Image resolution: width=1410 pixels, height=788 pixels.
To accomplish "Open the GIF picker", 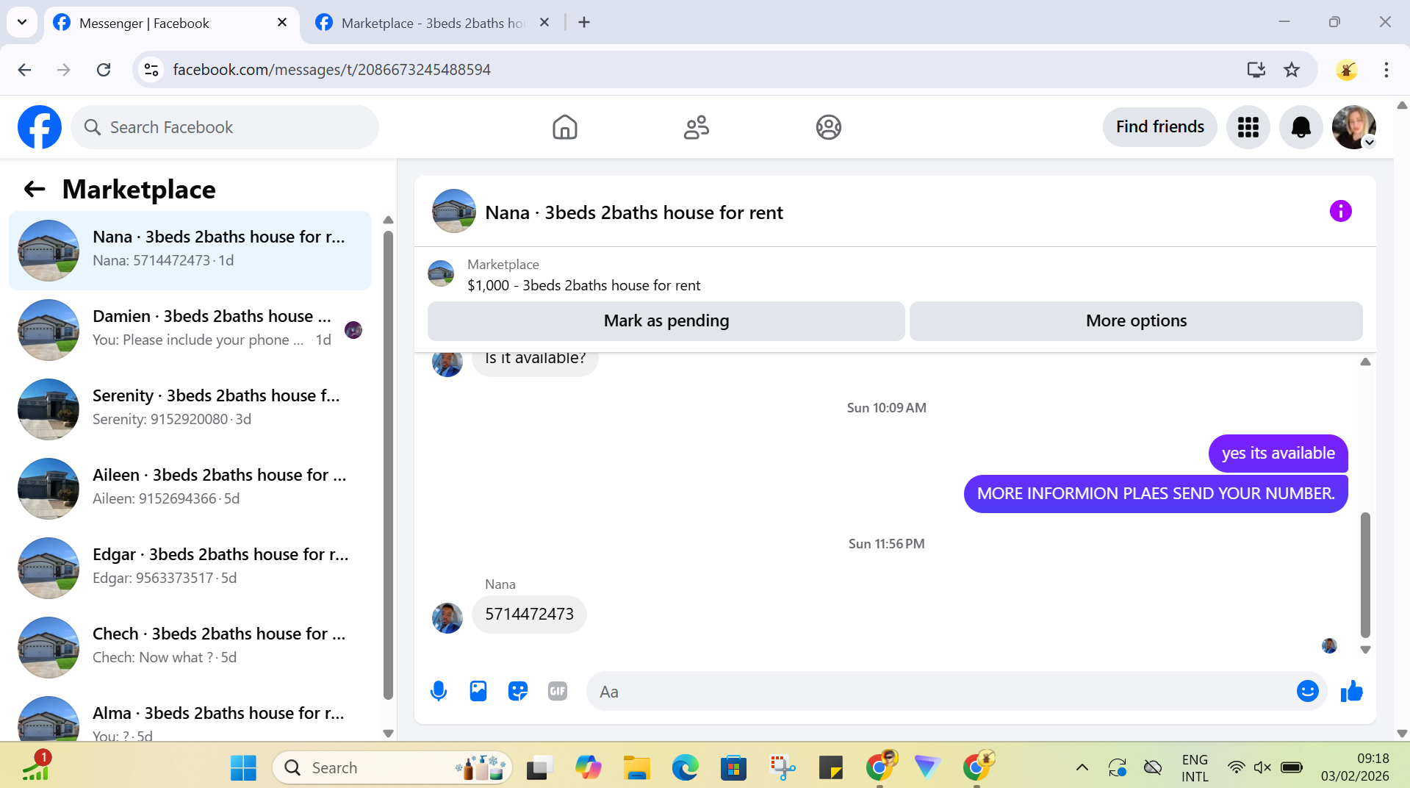I will tap(557, 692).
